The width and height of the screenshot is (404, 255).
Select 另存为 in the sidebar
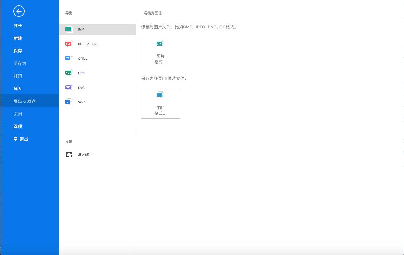[x=20, y=64]
